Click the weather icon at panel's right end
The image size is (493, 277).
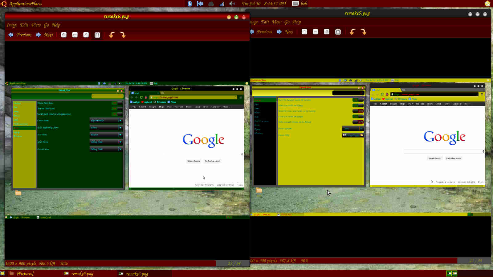487,4
